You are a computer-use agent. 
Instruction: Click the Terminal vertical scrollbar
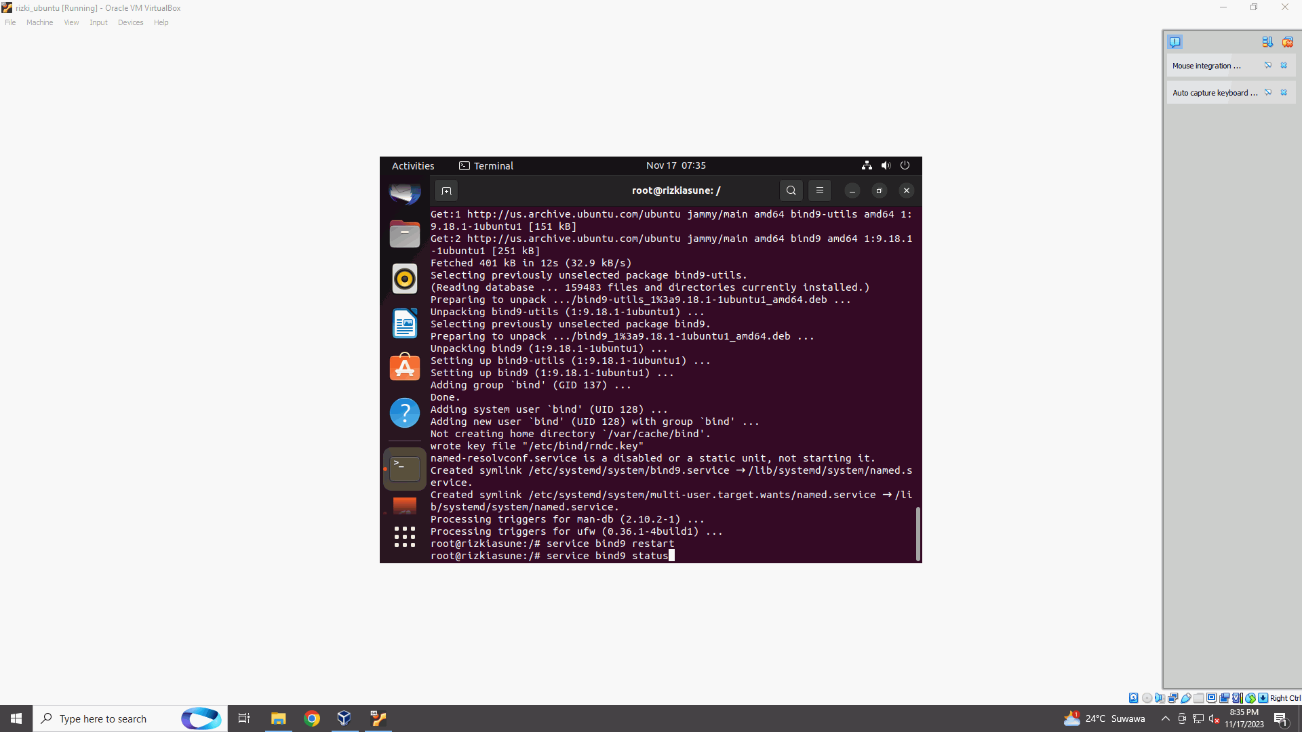918,534
